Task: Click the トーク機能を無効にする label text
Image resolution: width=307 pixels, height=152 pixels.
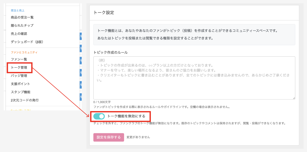Action: click(126, 116)
